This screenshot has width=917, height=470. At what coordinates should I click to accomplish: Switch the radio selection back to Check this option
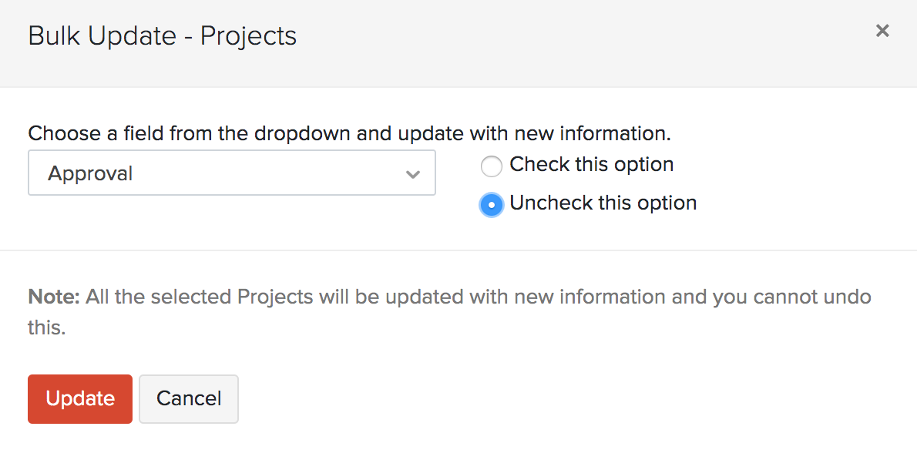(x=491, y=166)
